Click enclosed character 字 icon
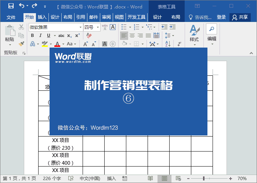Viewport: 257px width, 183px height. tap(113, 44)
